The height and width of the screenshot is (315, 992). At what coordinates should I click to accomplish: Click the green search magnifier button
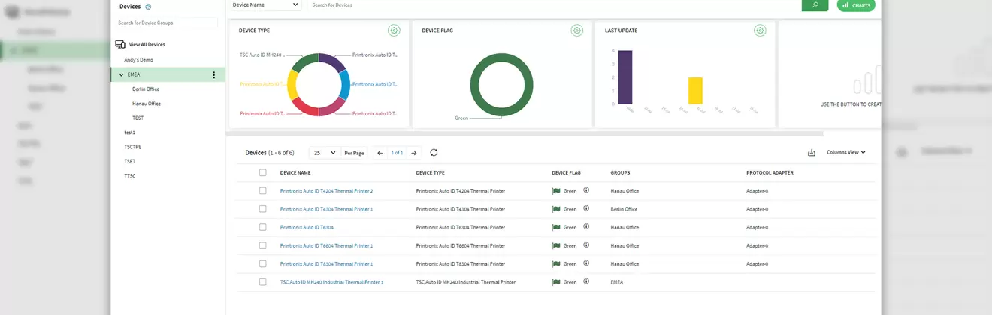point(815,5)
